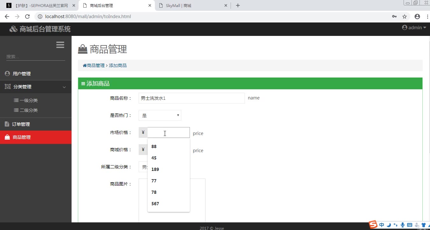Toggle Sogou punctuation mode icon
This screenshot has height=230, width=430.
[395, 225]
